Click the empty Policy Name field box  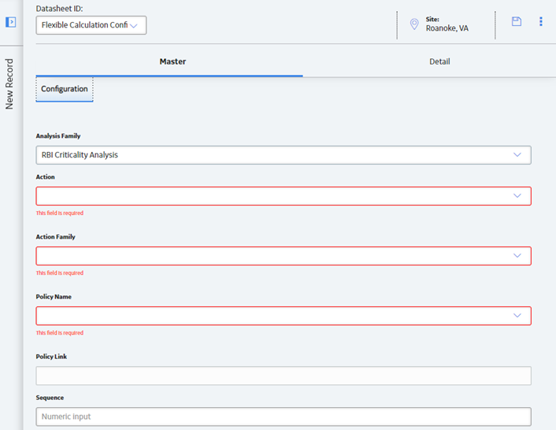tap(284, 316)
